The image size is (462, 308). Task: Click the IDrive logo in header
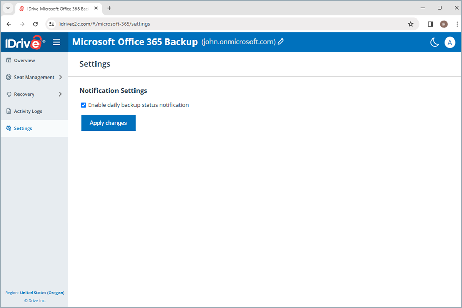[x=25, y=42]
